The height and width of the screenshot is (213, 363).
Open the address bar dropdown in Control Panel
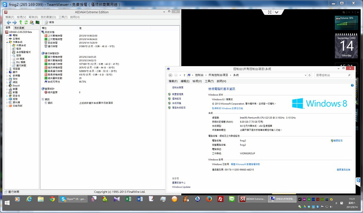[306, 75]
